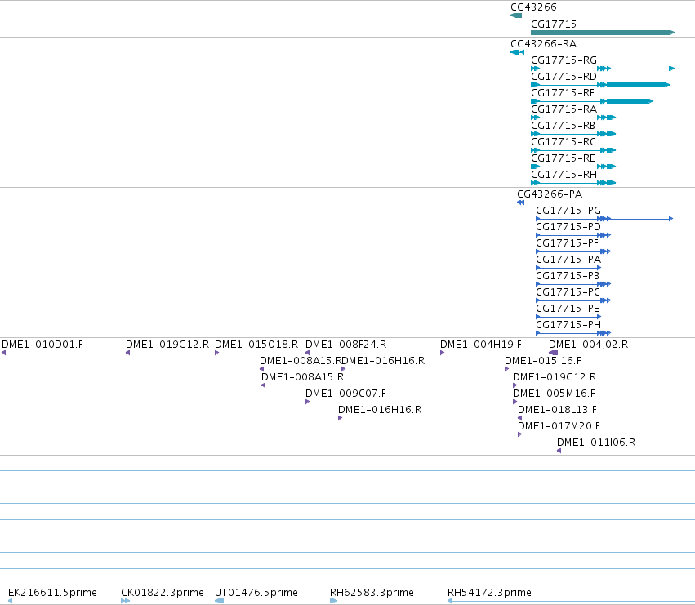Click the DME1-018L13.F feature label
This screenshot has width=695, height=605.
point(557,410)
